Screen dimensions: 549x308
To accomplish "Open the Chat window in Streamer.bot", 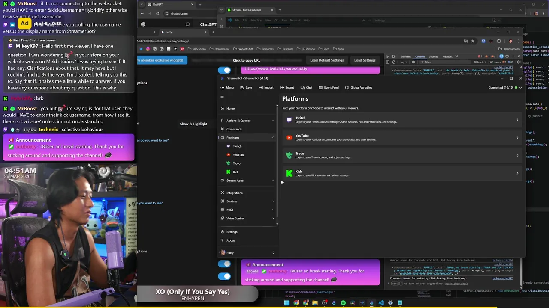I will point(306,87).
